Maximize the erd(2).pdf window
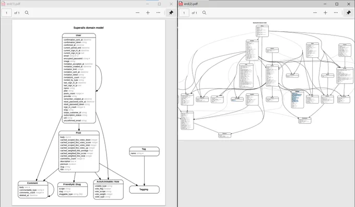 pos(337,4)
